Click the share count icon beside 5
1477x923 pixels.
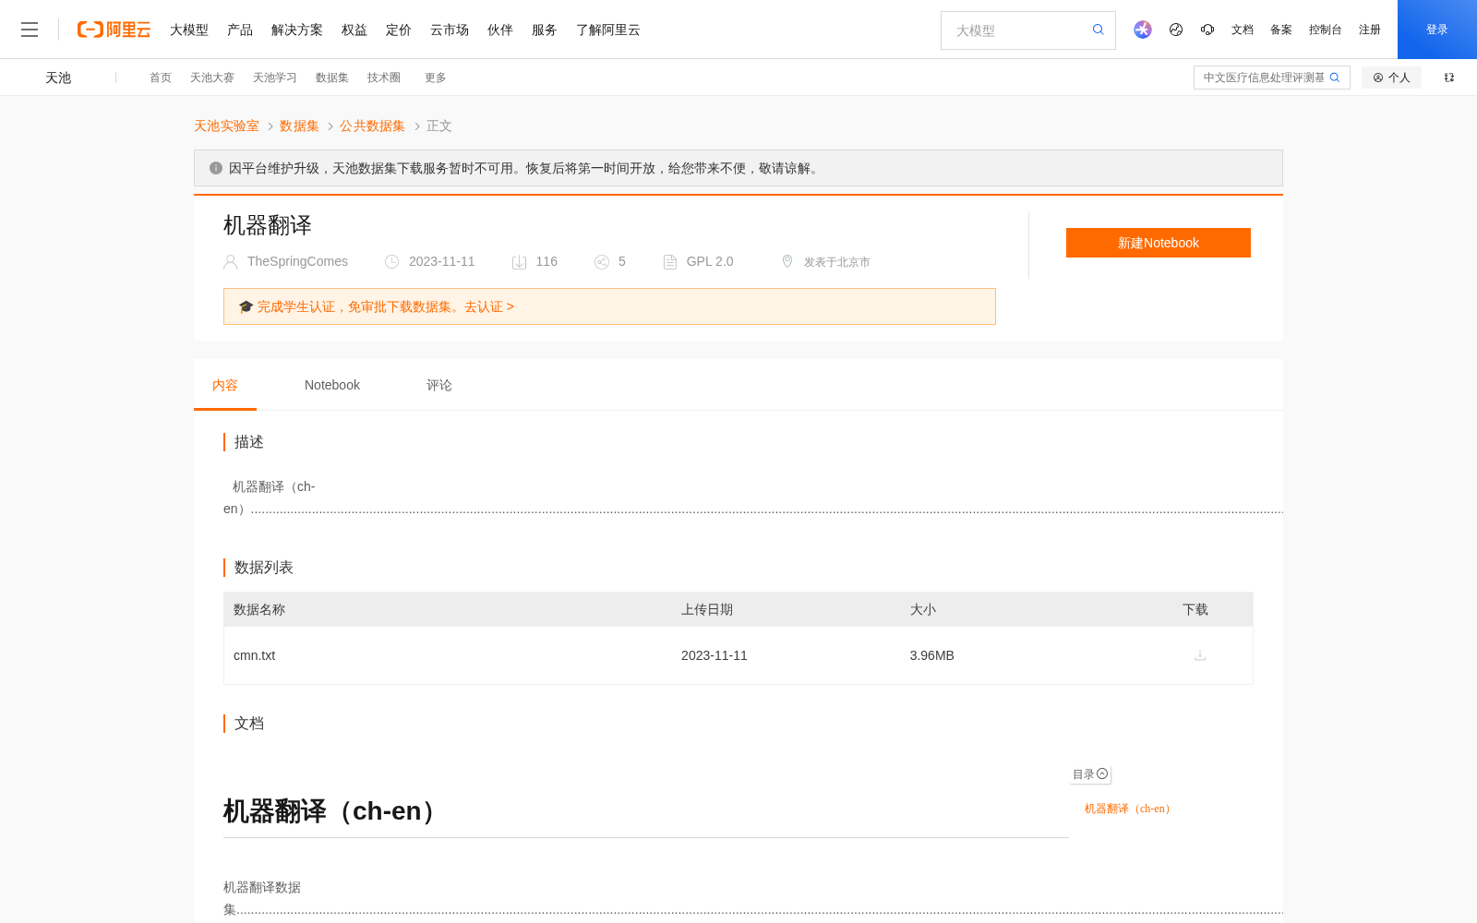(x=602, y=262)
